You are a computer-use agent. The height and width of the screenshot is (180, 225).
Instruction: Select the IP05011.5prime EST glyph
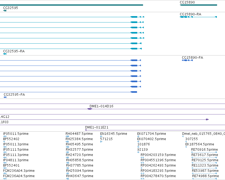tap(5, 136)
